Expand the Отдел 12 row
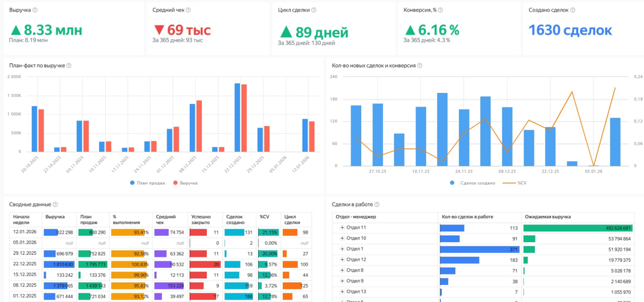This screenshot has height=302, width=644. click(x=342, y=260)
